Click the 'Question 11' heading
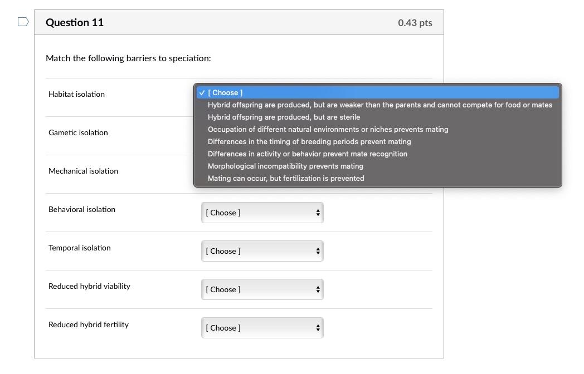The image size is (584, 374). [x=75, y=23]
